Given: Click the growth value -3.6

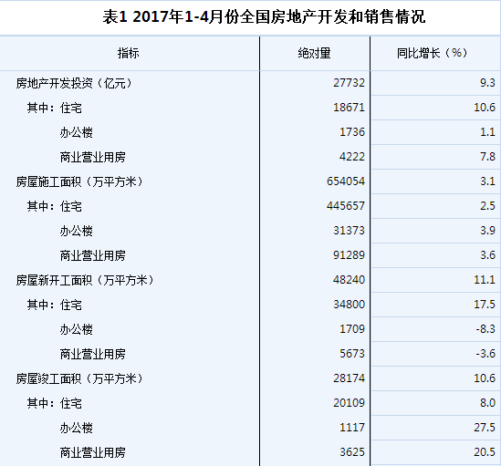Looking at the screenshot, I should point(485,354).
